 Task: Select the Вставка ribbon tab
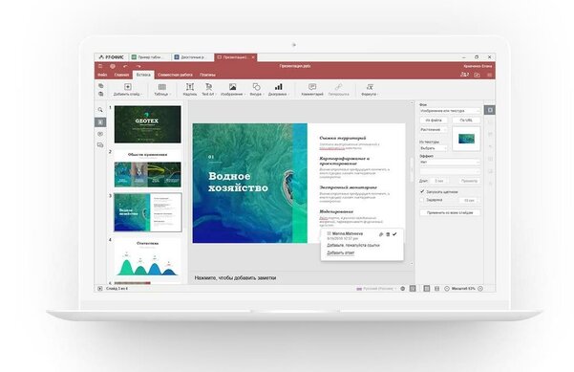(143, 75)
